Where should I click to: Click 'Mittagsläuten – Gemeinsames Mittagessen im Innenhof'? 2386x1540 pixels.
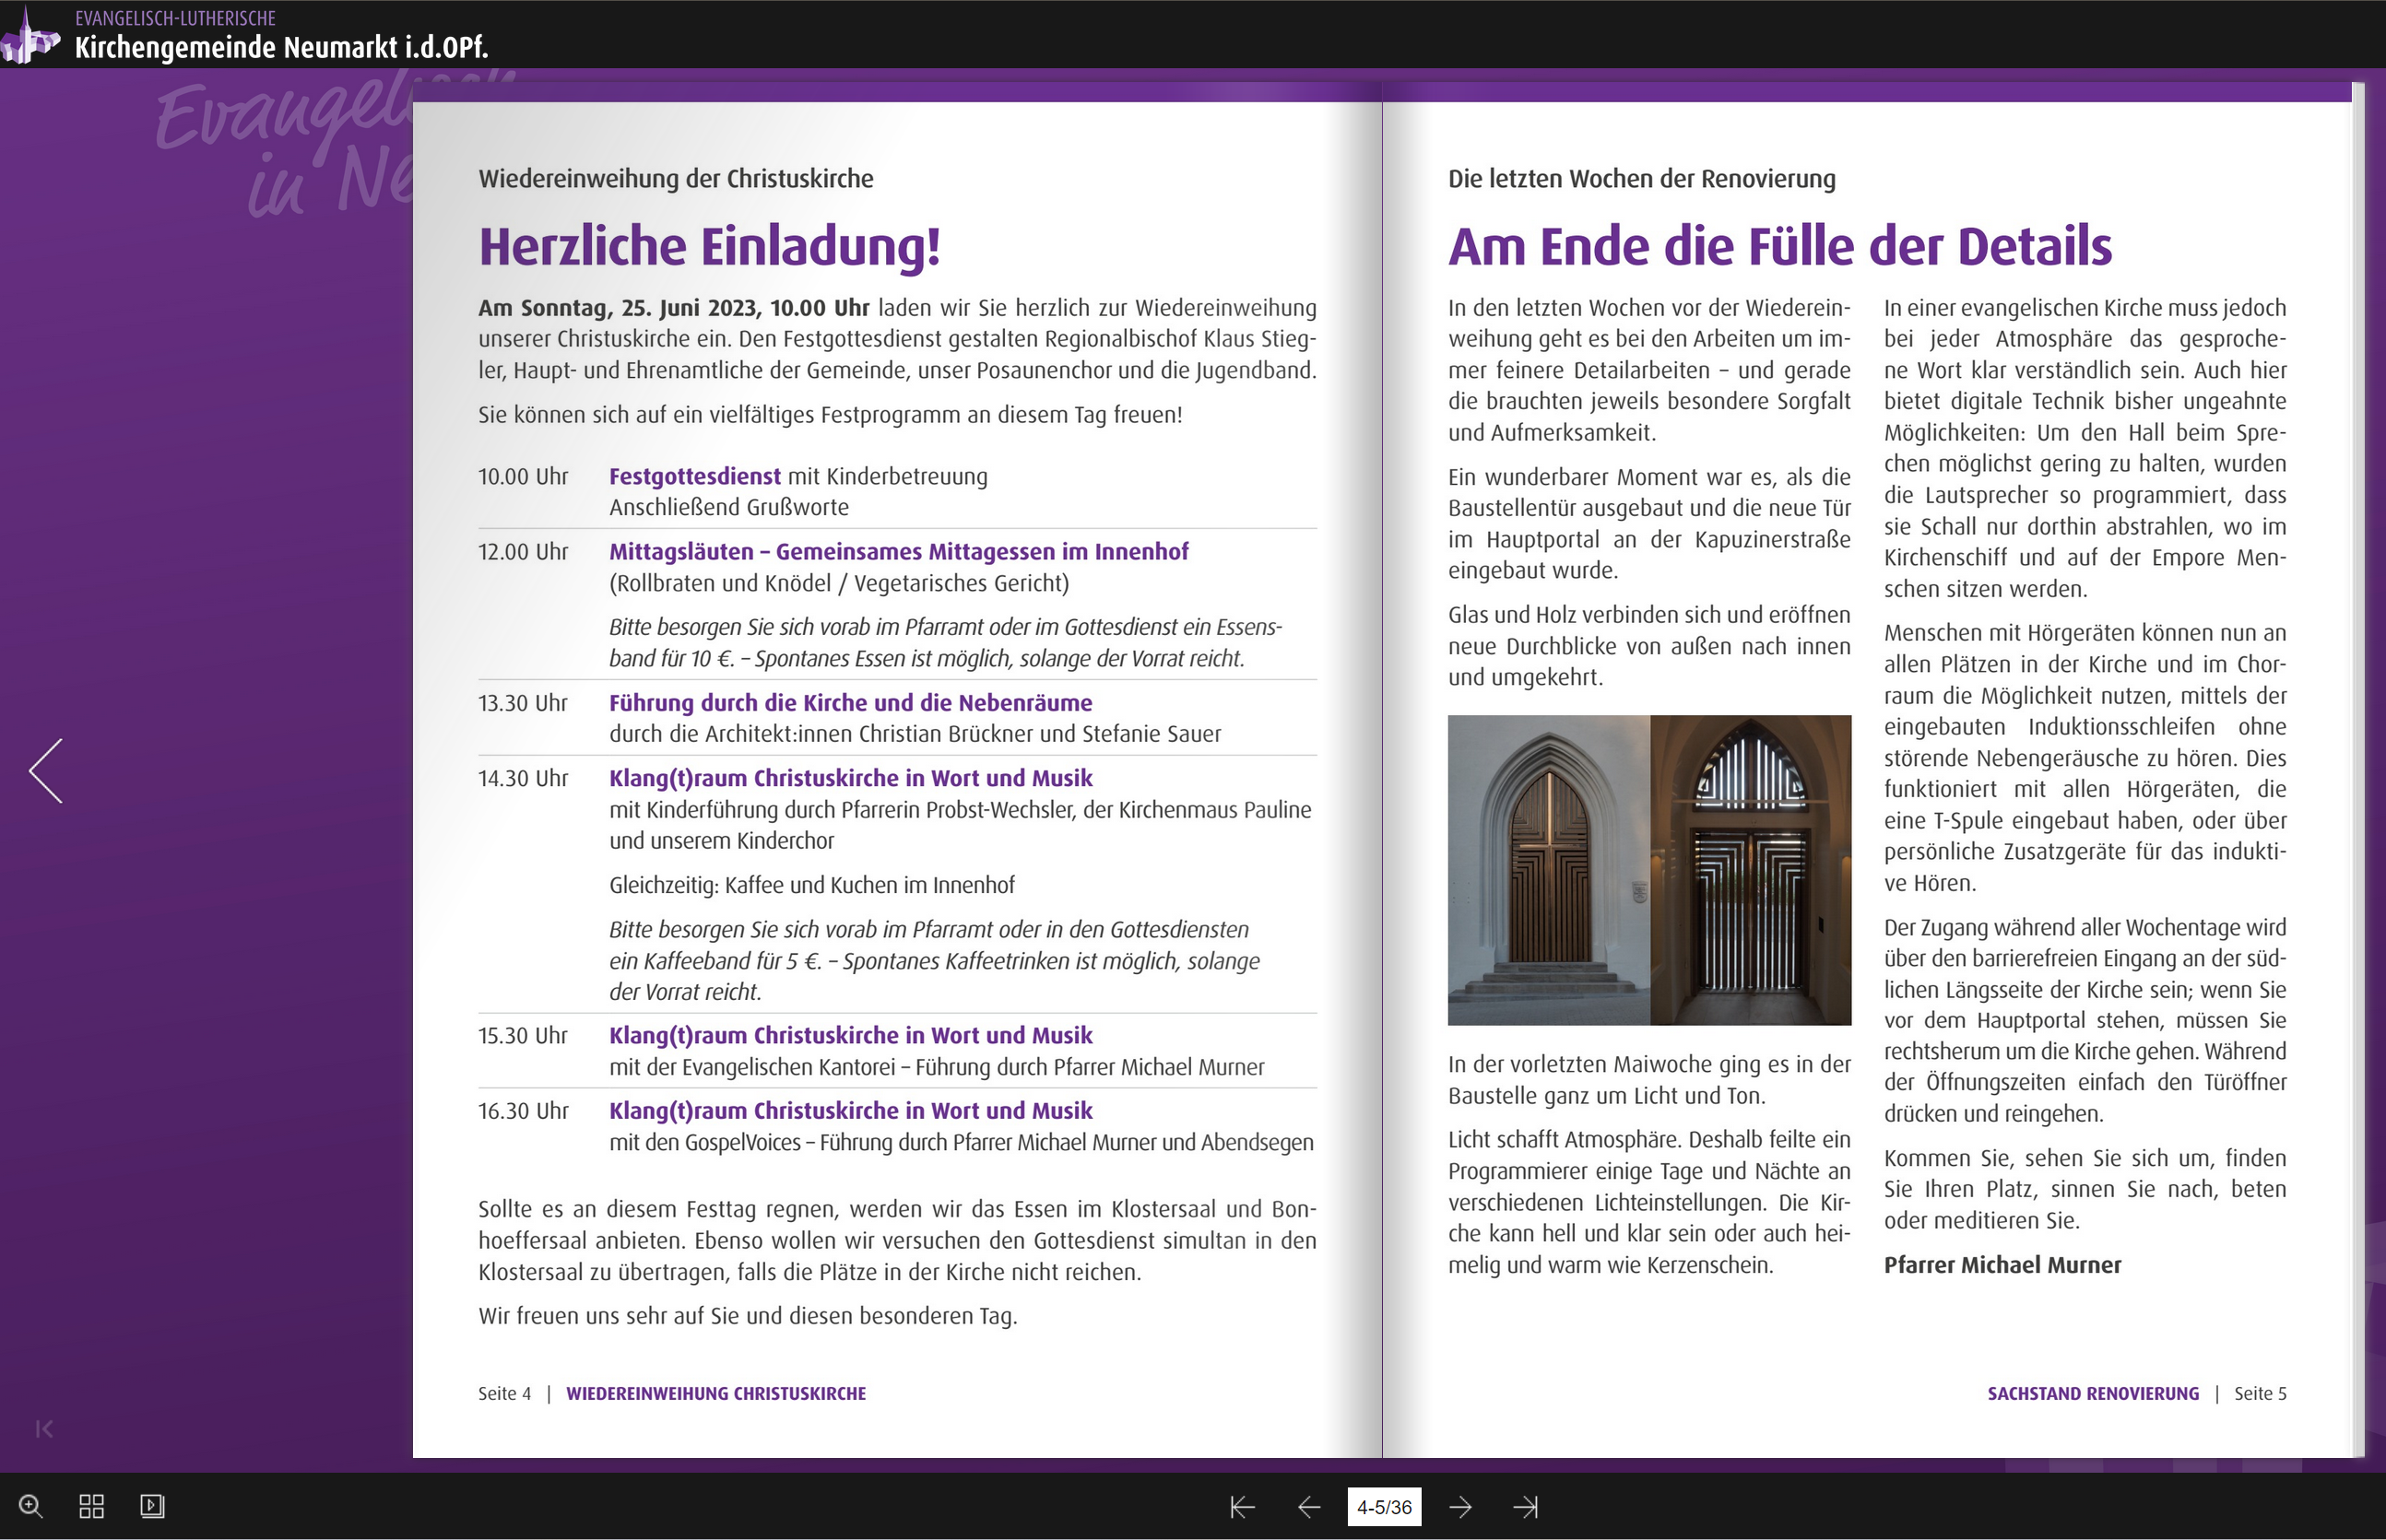pos(898,552)
